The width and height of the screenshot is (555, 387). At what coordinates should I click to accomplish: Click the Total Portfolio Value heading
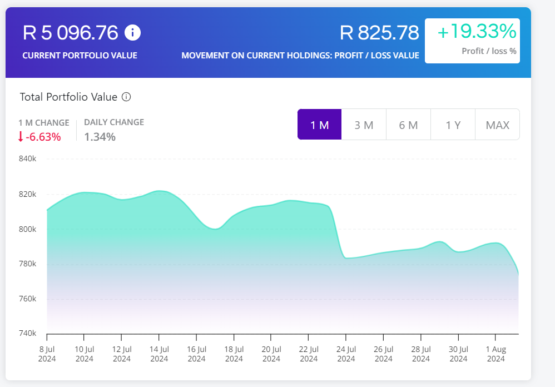click(68, 97)
